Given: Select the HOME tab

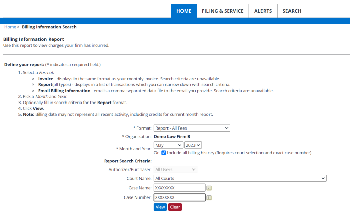Looking at the screenshot, I should coord(184,11).
